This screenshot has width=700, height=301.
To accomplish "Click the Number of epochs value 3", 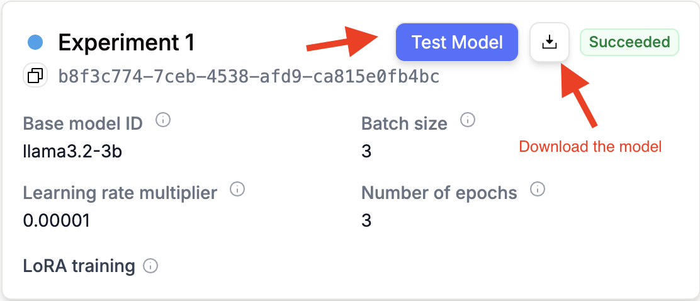I will coord(366,220).
